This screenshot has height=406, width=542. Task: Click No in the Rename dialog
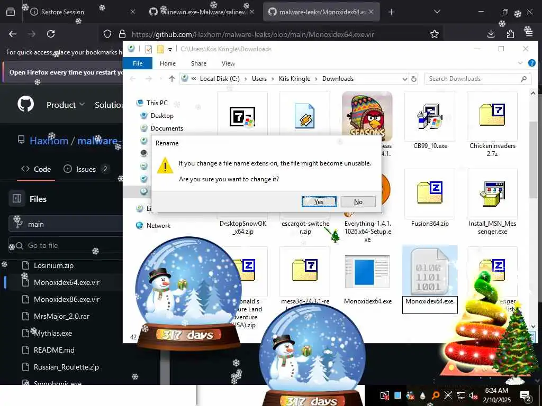(358, 201)
